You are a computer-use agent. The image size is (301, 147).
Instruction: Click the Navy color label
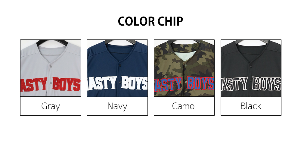(x=117, y=106)
